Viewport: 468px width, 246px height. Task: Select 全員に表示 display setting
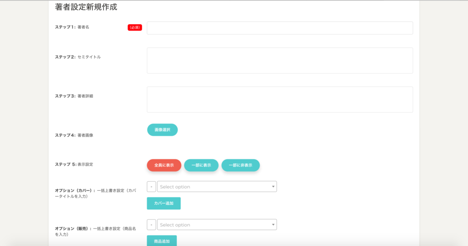[x=164, y=165]
